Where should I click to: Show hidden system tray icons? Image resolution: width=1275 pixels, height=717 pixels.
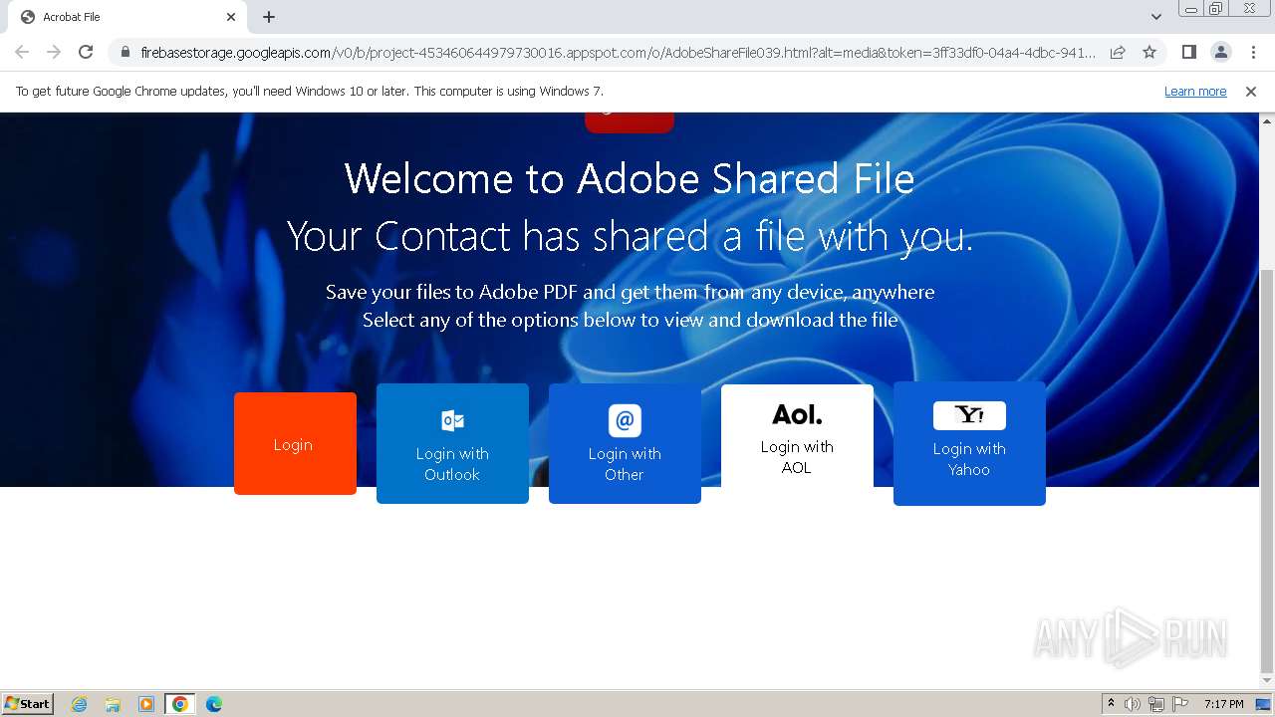point(1111,704)
